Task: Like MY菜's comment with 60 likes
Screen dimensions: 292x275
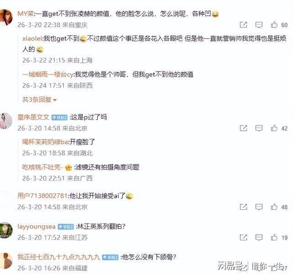Action: click(274, 25)
